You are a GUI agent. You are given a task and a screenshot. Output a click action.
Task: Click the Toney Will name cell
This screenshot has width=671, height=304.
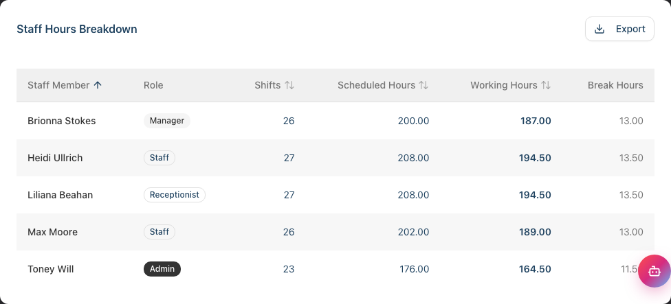click(x=50, y=269)
